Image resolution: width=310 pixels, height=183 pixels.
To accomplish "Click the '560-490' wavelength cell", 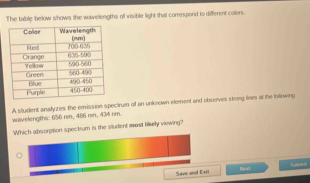I will point(80,73).
